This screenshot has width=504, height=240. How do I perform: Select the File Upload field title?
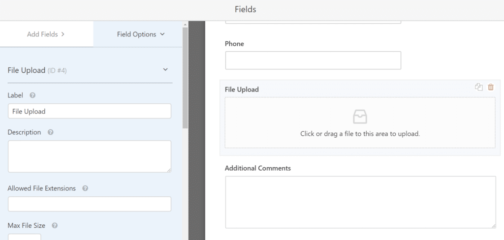[x=242, y=90]
